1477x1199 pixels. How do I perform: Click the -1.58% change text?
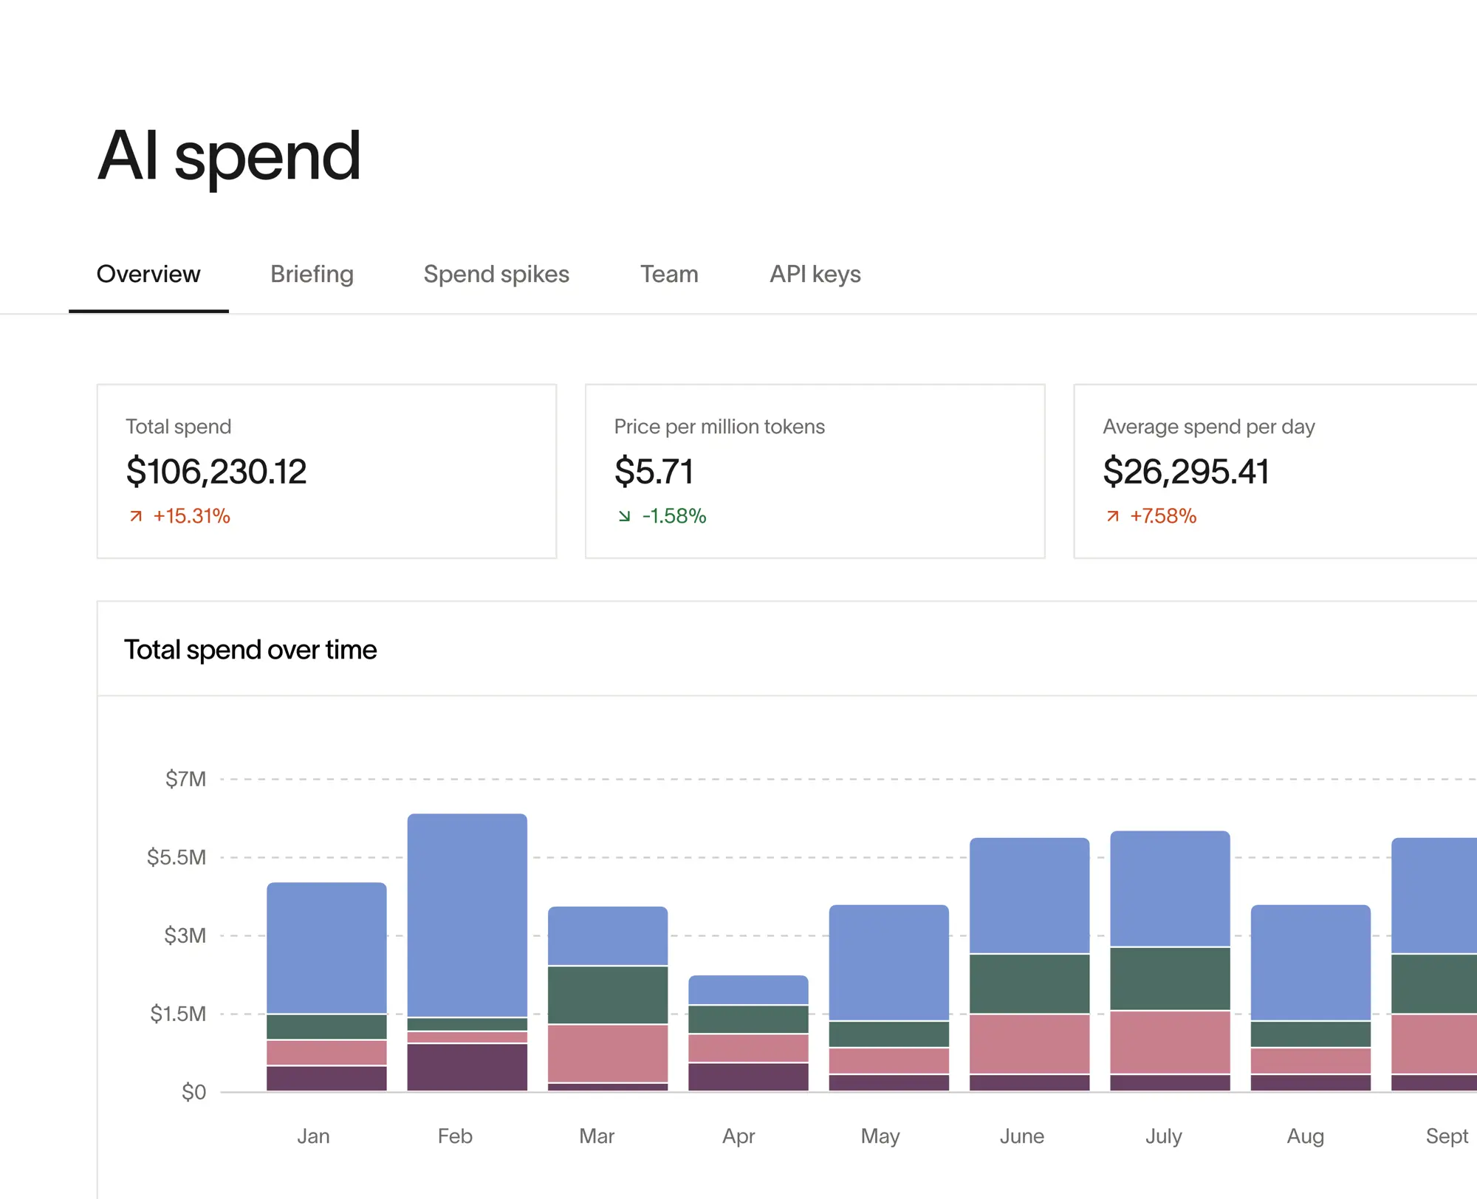[x=674, y=516]
